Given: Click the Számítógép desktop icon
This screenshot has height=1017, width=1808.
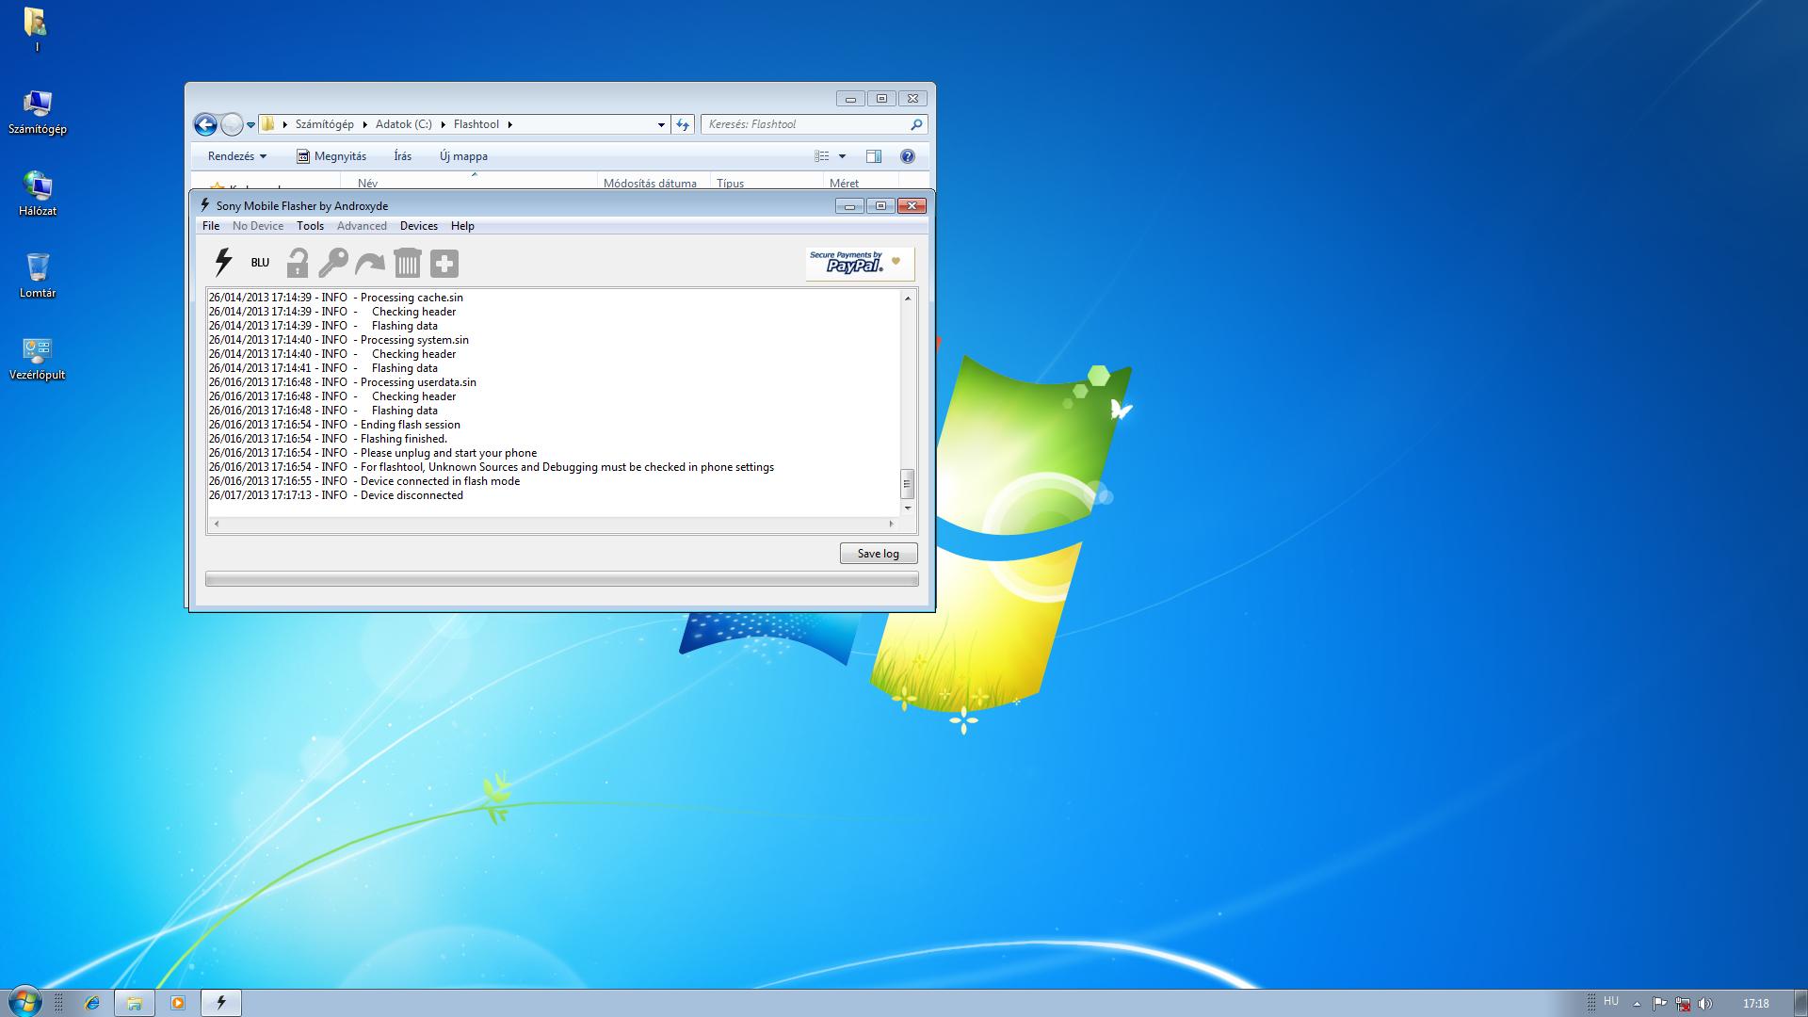Looking at the screenshot, I should coord(38,112).
